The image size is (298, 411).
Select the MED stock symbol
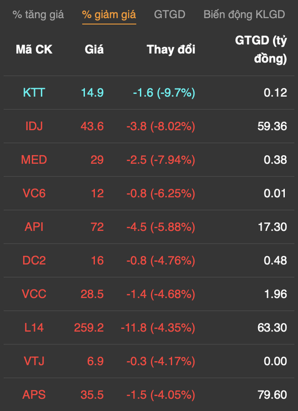(x=34, y=160)
